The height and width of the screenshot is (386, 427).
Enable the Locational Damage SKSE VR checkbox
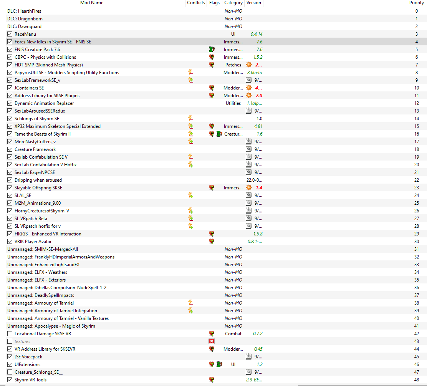point(10,334)
